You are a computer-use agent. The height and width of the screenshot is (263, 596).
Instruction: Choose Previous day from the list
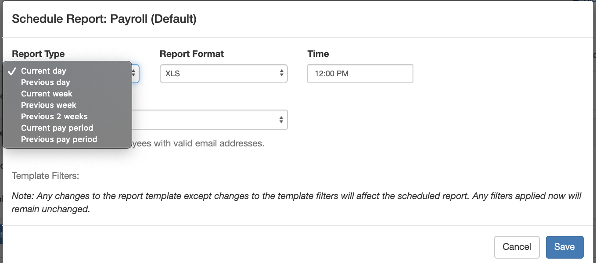pyautogui.click(x=45, y=82)
